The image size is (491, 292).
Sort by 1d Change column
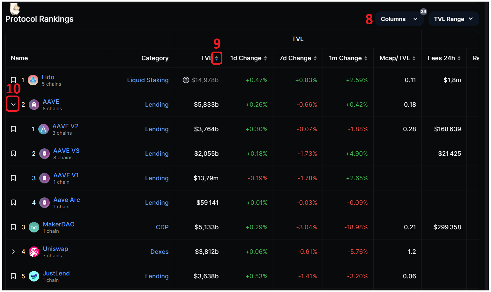point(265,58)
